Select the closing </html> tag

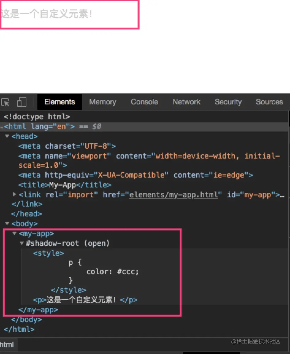[x=19, y=329]
